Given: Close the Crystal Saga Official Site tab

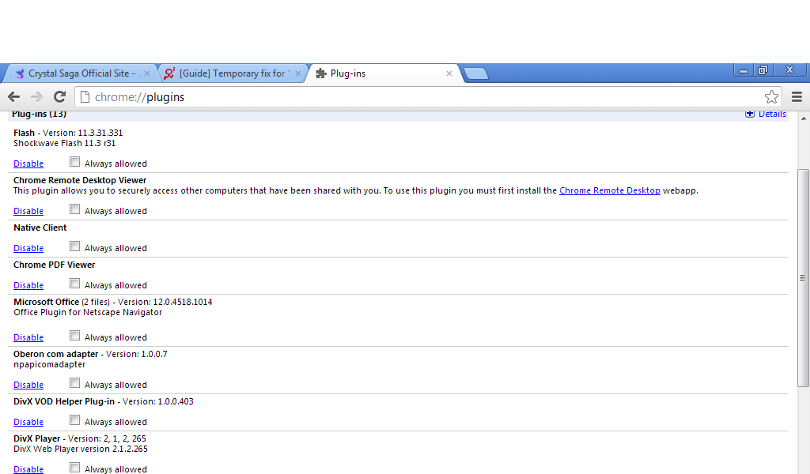Looking at the screenshot, I should 146,73.
